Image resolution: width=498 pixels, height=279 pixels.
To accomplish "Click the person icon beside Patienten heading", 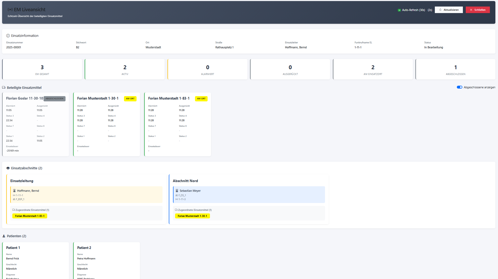I will pos(4,236).
